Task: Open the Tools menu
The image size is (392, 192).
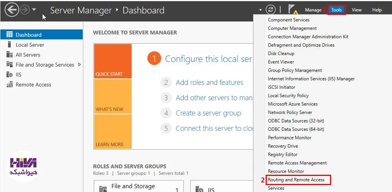Action: 336,10
